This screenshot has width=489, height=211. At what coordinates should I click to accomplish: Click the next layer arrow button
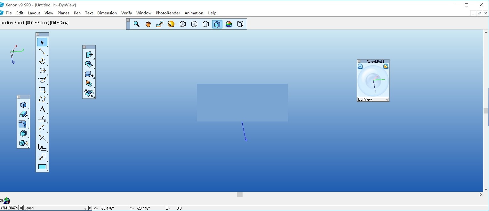(x=90, y=208)
